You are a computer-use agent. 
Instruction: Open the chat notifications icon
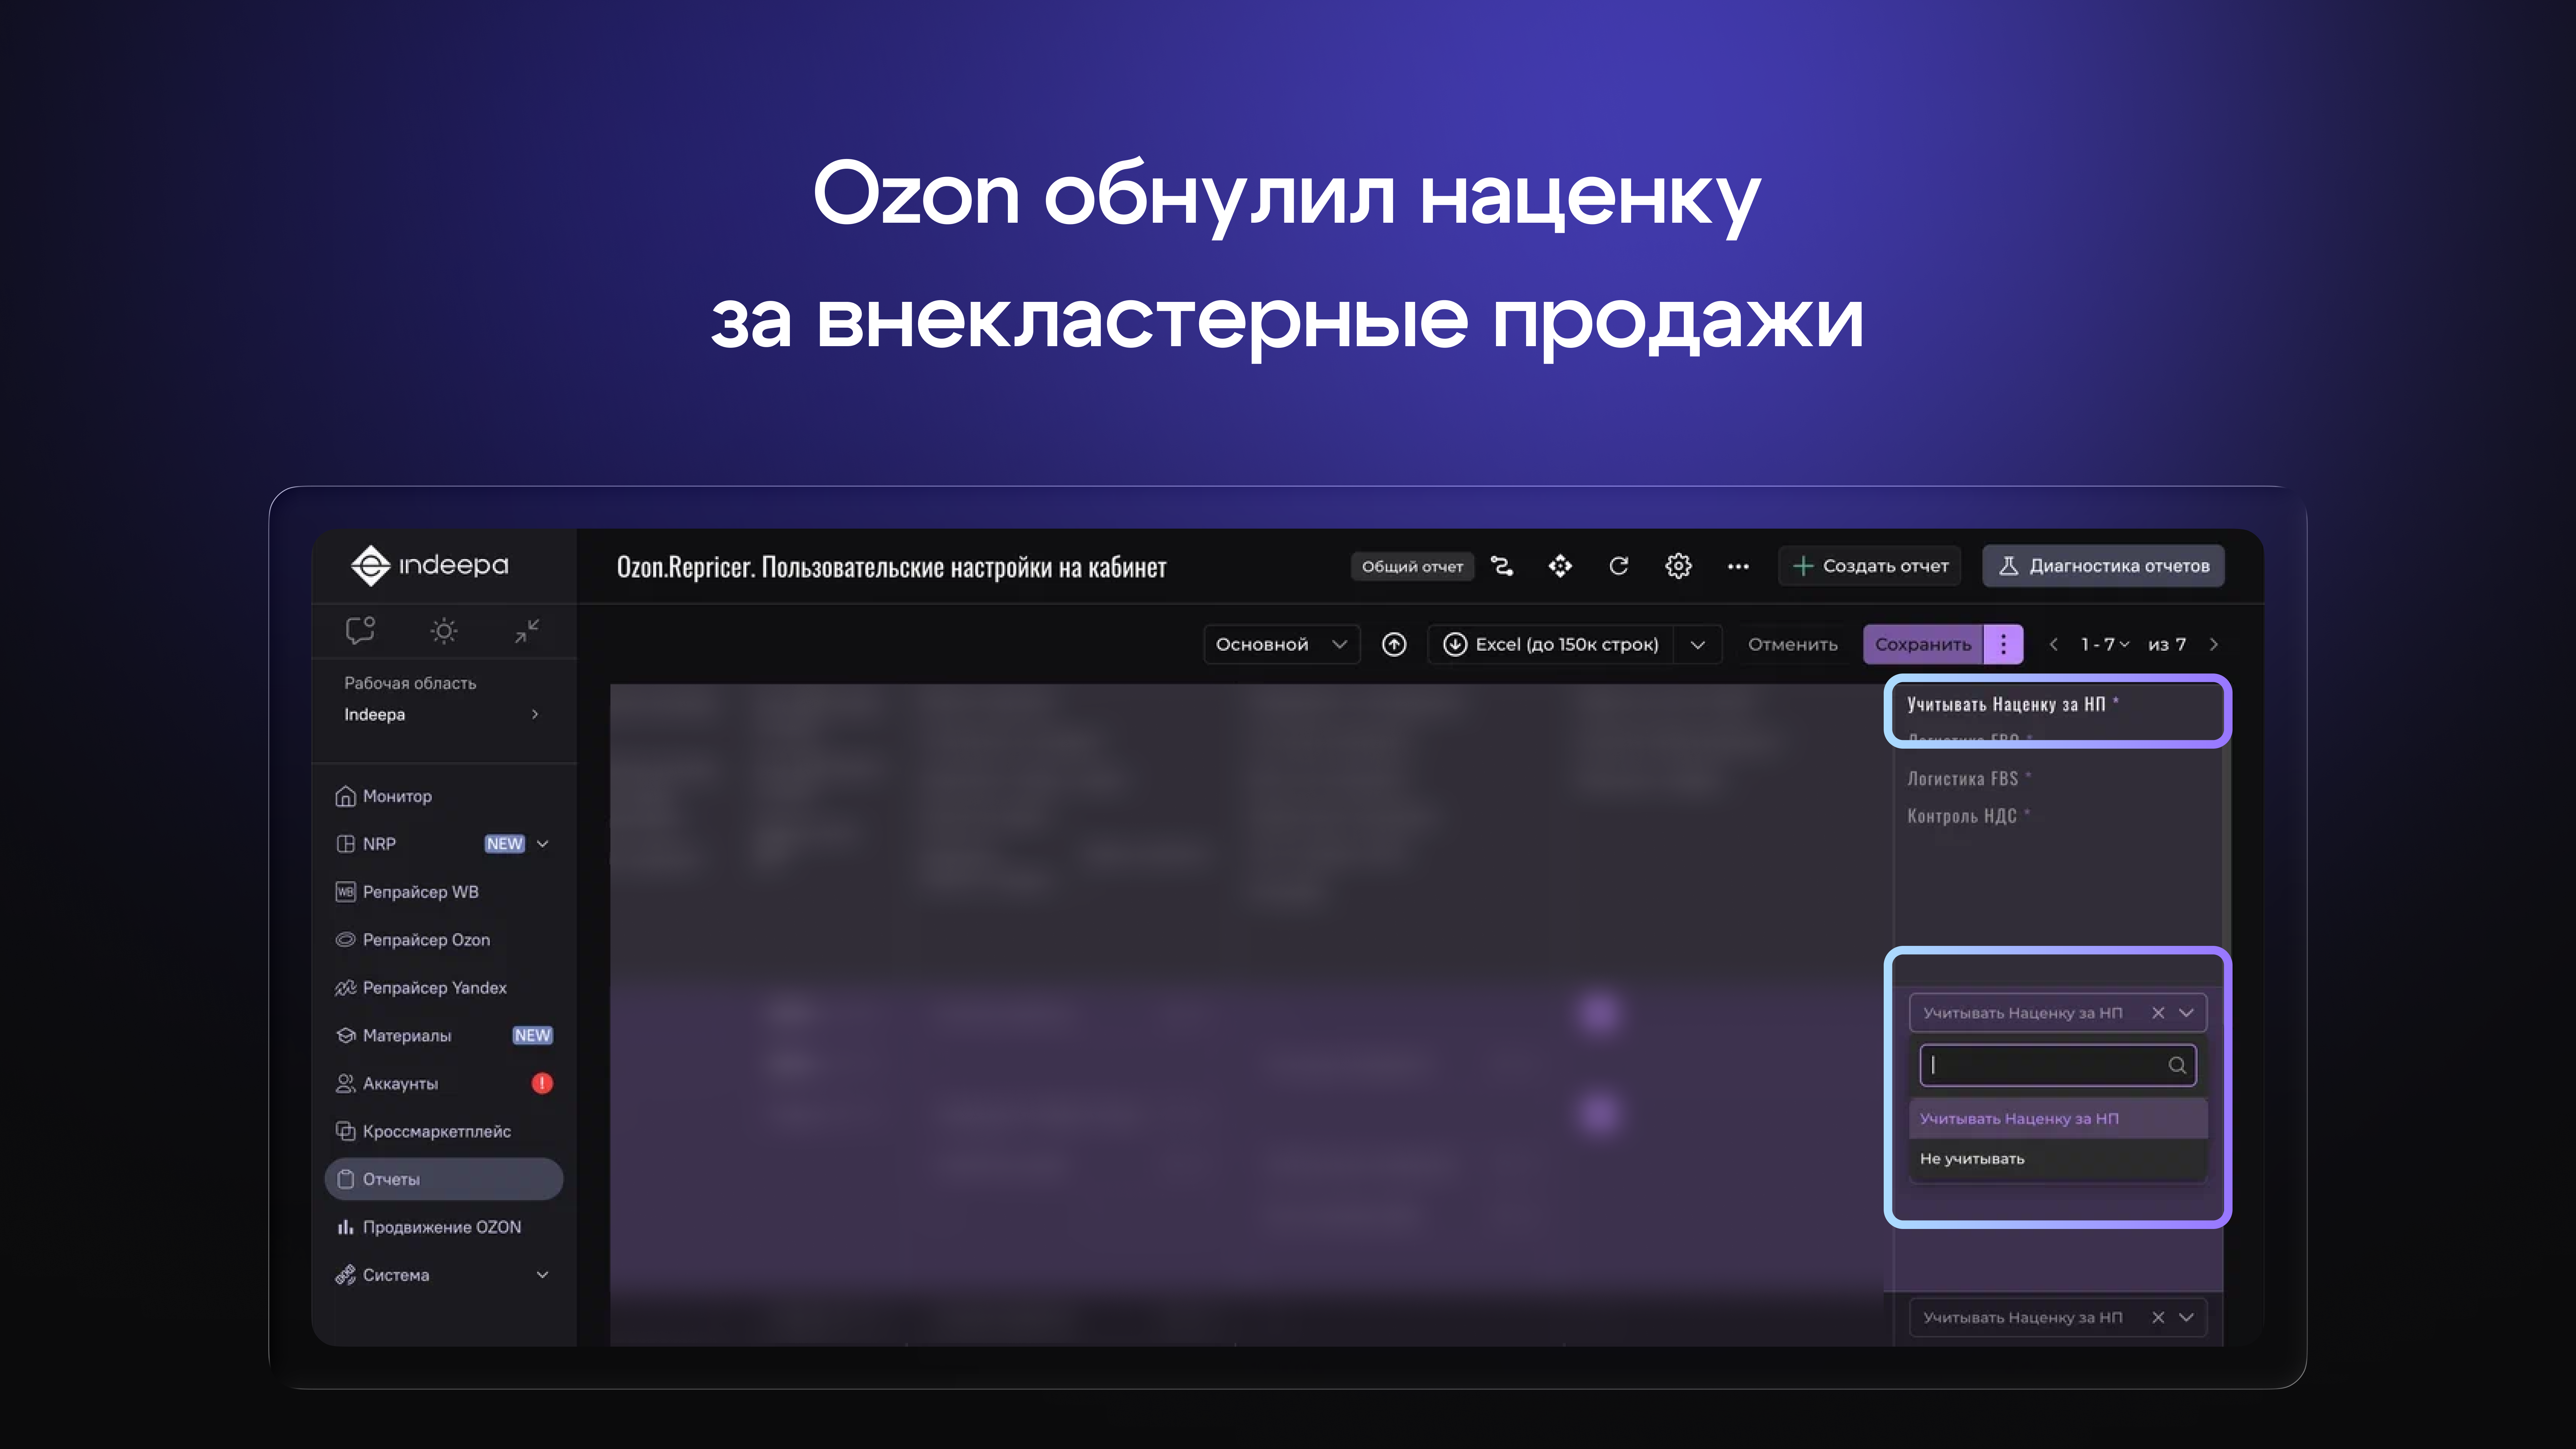click(x=360, y=630)
